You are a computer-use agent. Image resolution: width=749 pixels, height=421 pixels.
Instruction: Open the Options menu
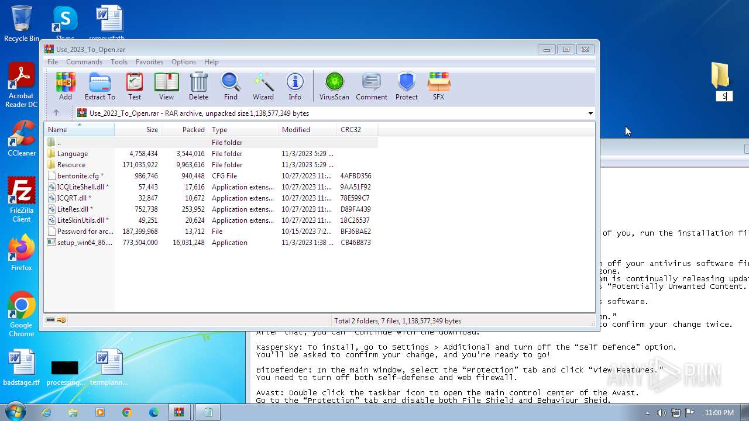pos(184,62)
